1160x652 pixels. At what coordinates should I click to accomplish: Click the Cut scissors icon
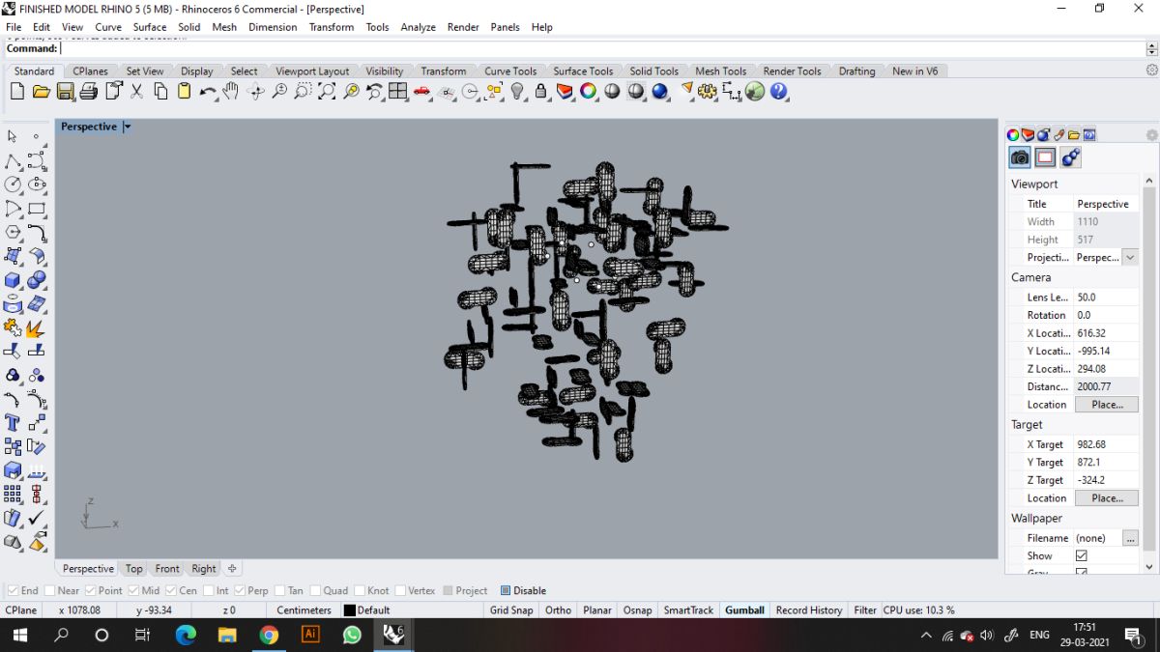pyautogui.click(x=136, y=92)
